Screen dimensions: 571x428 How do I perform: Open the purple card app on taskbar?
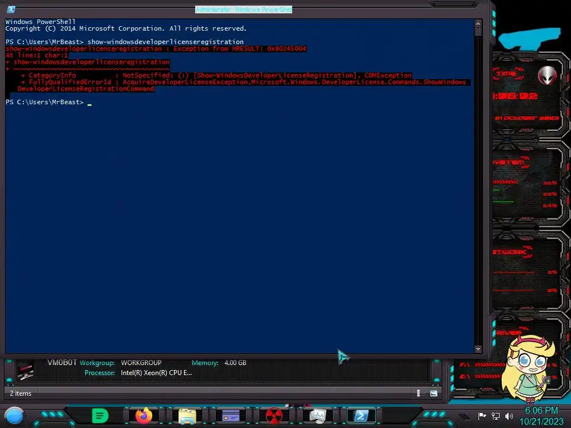[x=231, y=416]
